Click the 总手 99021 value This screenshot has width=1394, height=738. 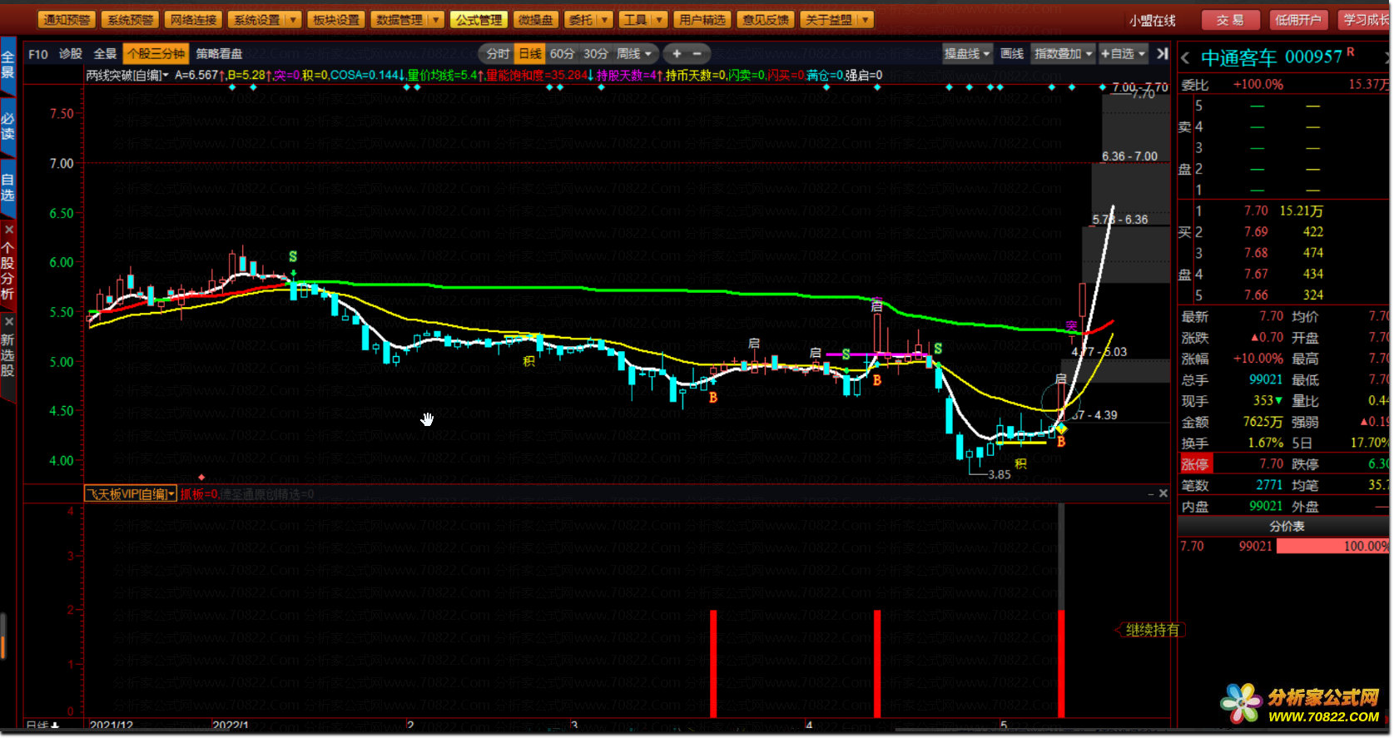tap(1265, 380)
